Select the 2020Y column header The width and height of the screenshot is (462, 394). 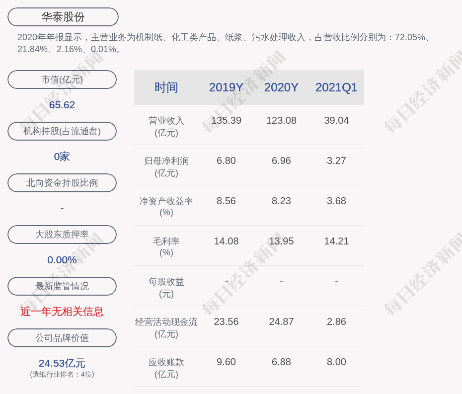point(281,87)
